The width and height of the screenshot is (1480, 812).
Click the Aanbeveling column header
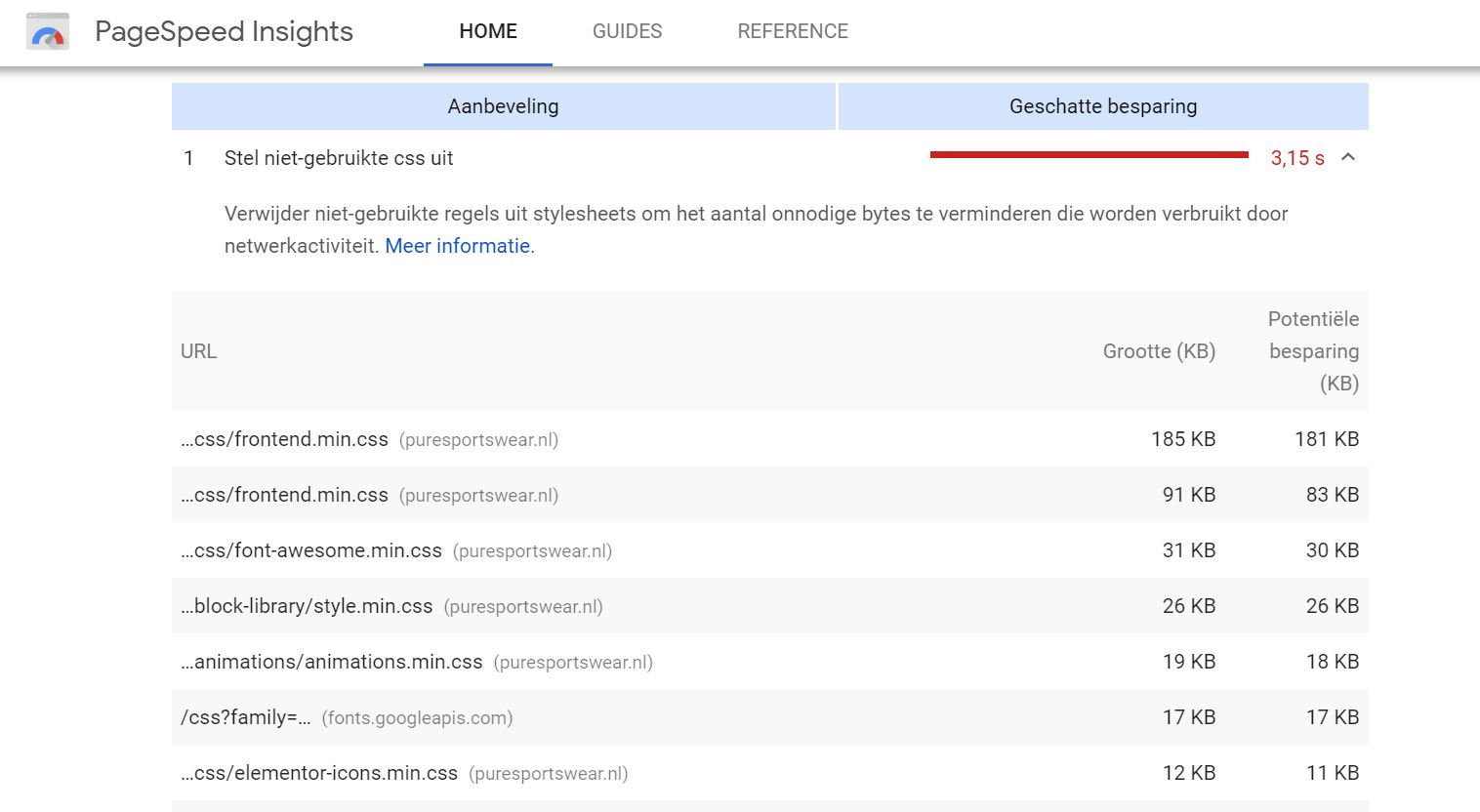(x=504, y=106)
